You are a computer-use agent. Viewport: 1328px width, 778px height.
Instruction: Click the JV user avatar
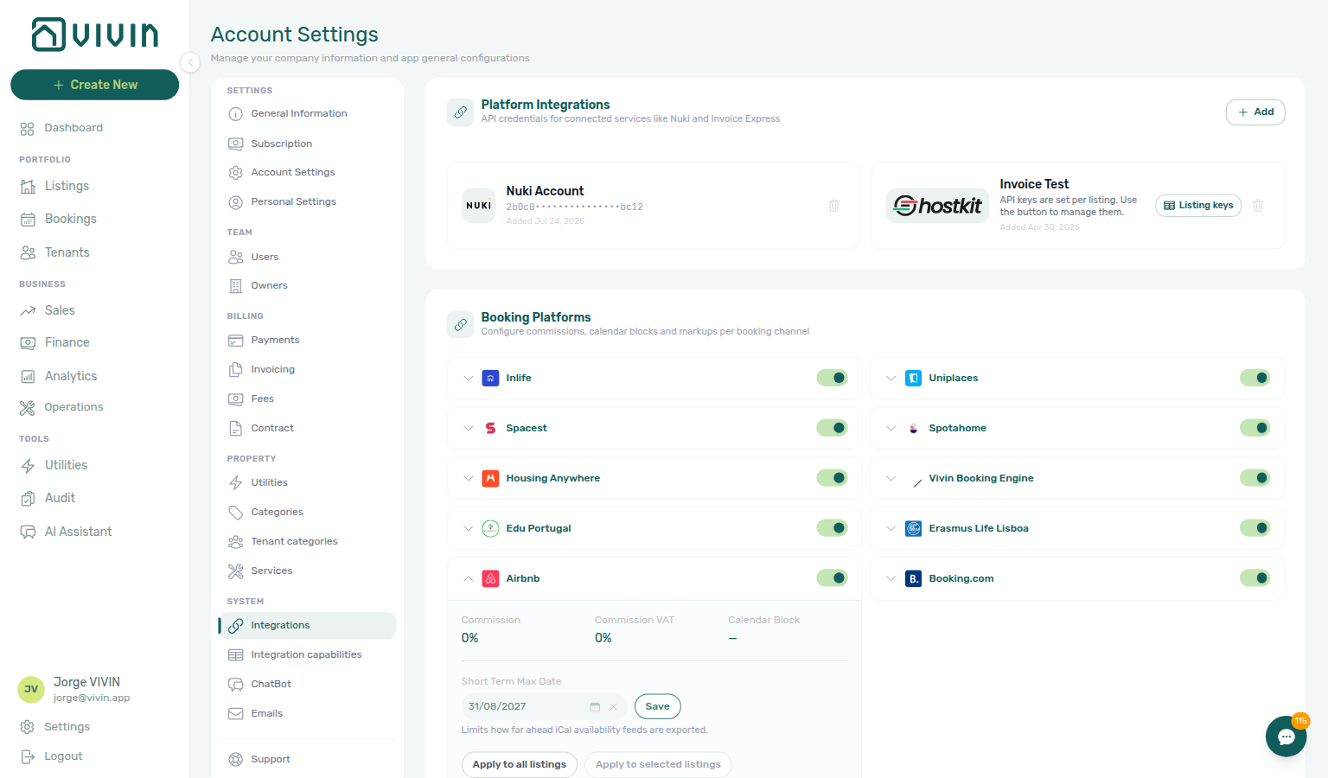coord(31,689)
